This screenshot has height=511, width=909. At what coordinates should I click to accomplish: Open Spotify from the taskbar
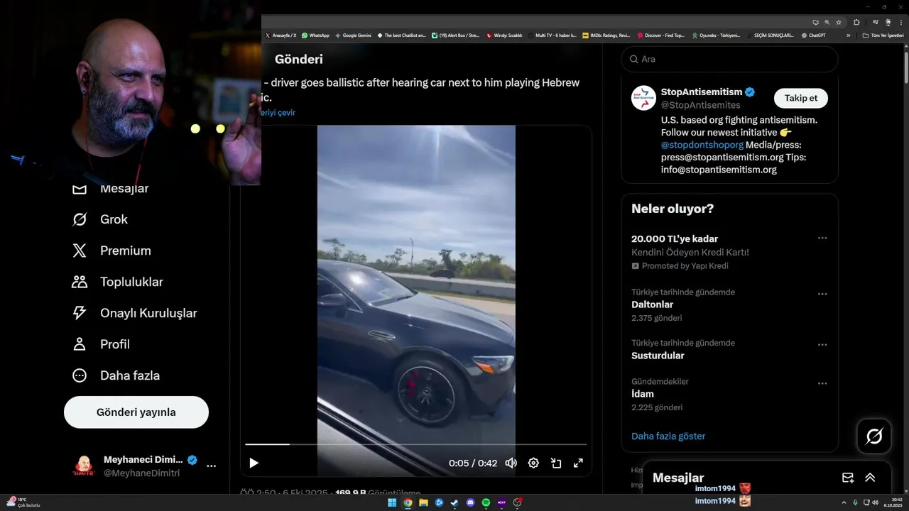pyautogui.click(x=486, y=502)
